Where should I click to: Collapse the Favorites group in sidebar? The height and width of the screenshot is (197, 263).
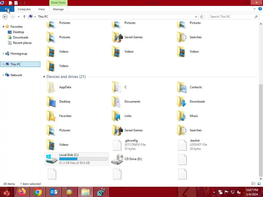(x=3, y=26)
